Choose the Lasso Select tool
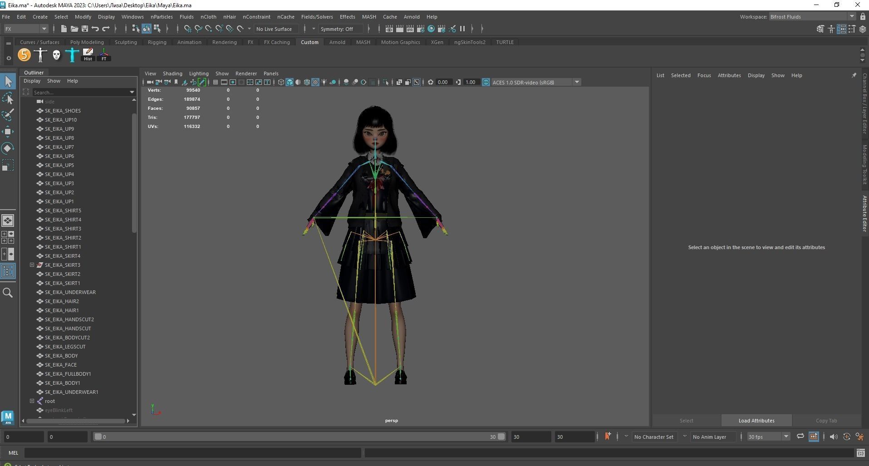Screen dimensions: 869x466 click(8, 98)
